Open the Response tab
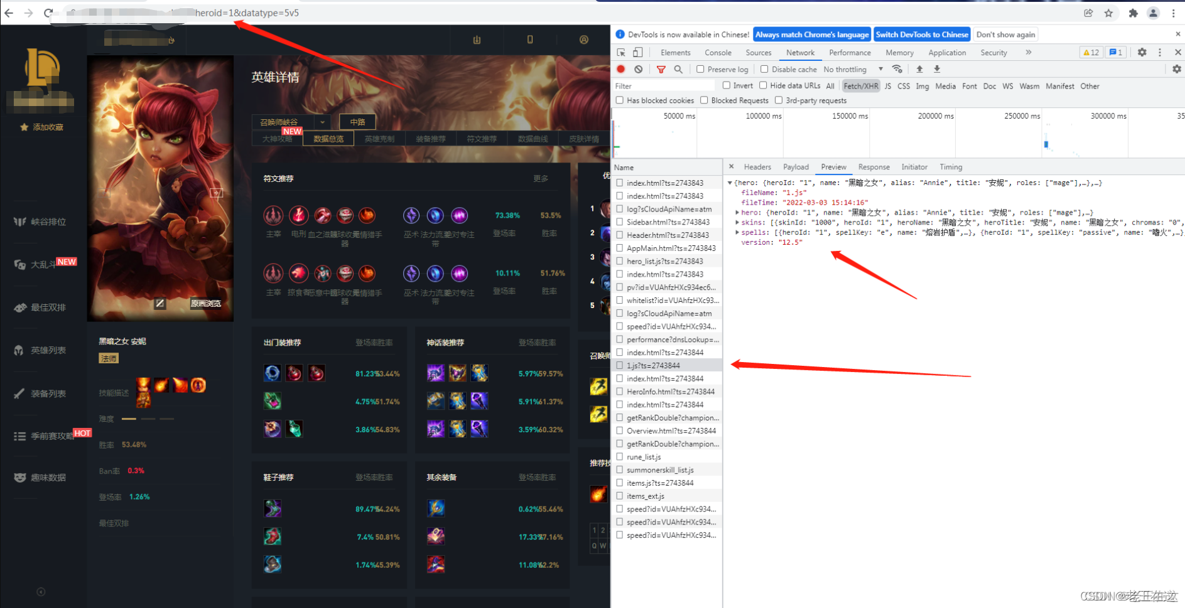1185x608 pixels. (x=874, y=167)
